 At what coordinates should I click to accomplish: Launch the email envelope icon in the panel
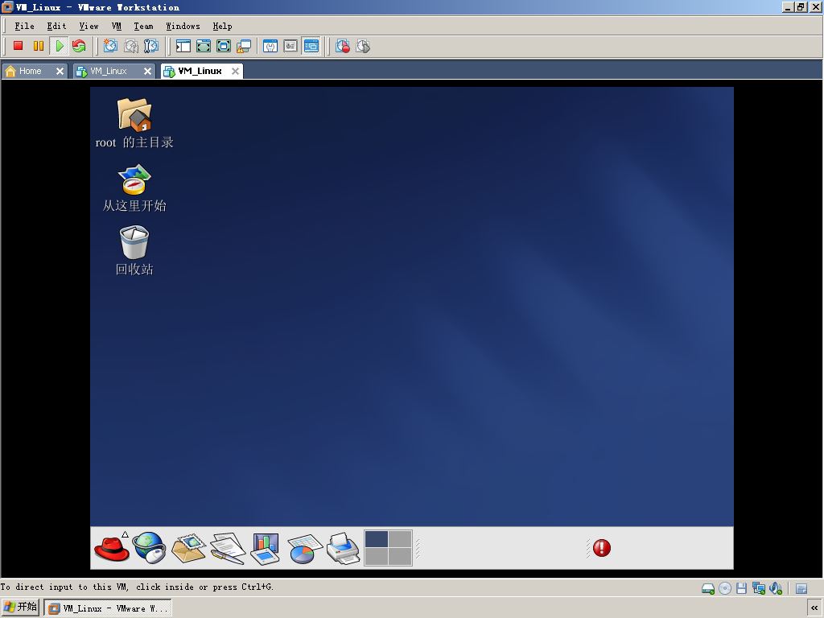188,548
